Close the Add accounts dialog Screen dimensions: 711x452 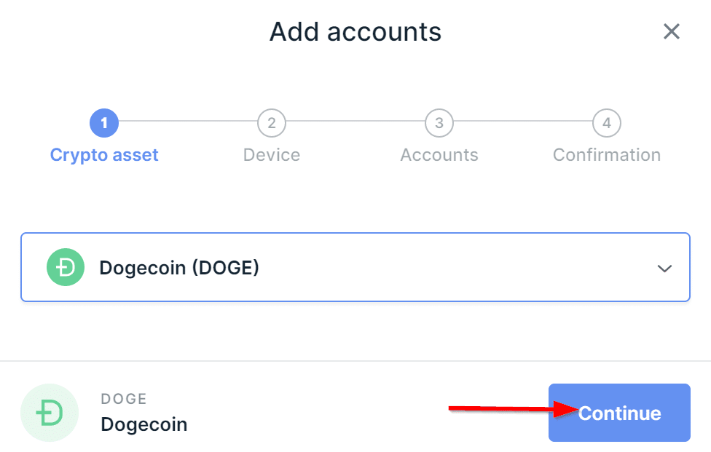(671, 32)
